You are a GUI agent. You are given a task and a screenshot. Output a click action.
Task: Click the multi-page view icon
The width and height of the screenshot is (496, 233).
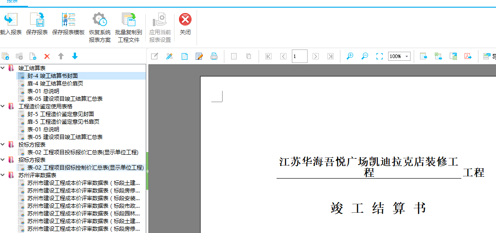pyautogui.click(x=249, y=56)
